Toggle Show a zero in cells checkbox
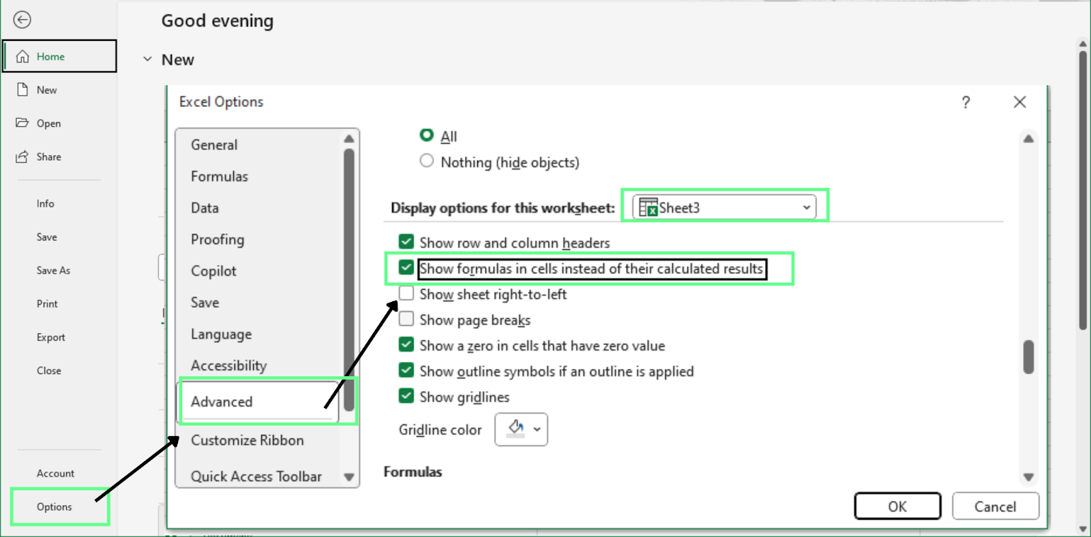1091x537 pixels. pos(406,344)
